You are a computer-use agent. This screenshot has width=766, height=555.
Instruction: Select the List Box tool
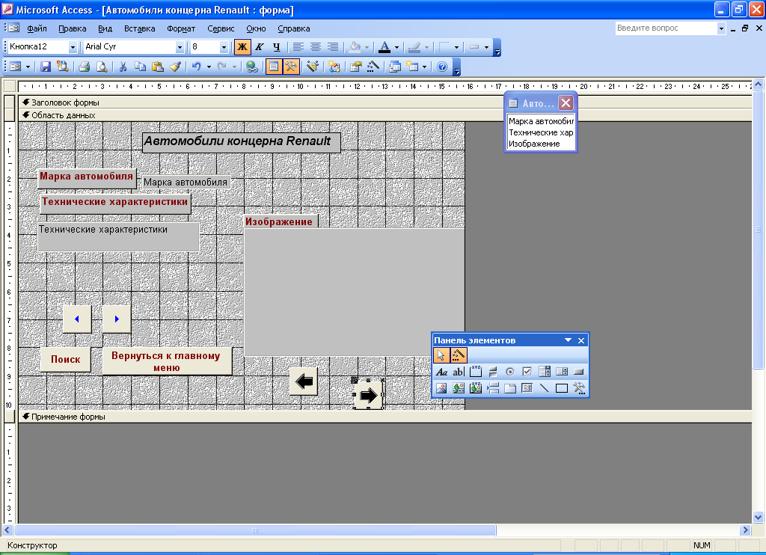coord(562,372)
